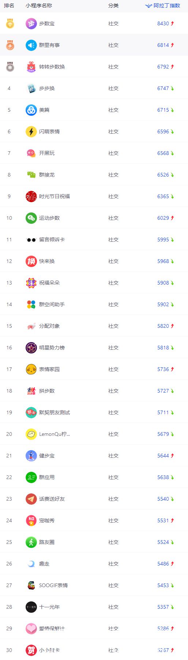
Task: Select the 群空间助手 four-dot icon
Action: pos(31,304)
